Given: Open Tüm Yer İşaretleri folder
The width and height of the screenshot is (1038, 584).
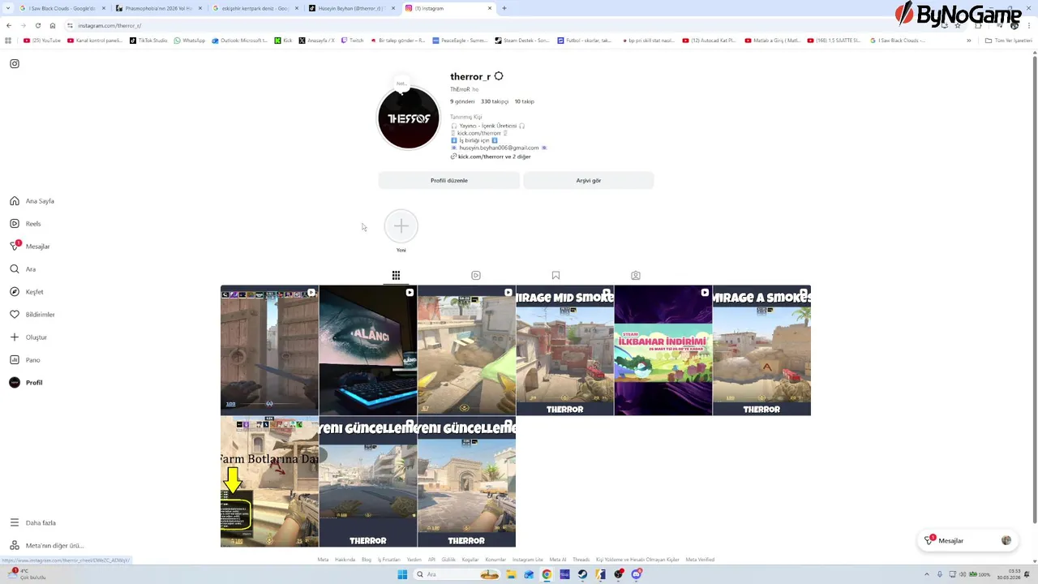Looking at the screenshot, I should [x=1008, y=41].
